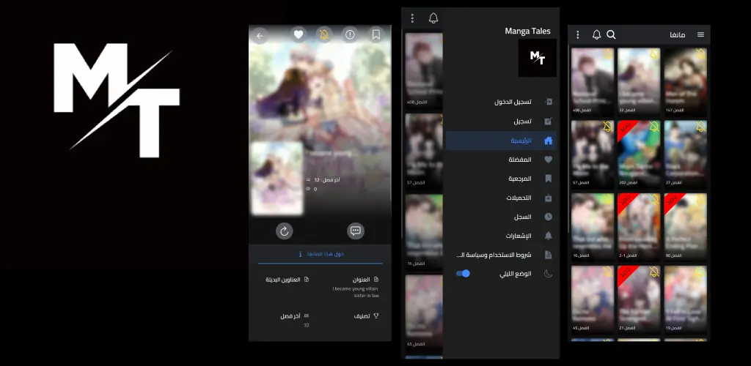The width and height of the screenshot is (751, 366).
Task: Open تسجيل الدخول login in the drawer
Action: click(501, 102)
